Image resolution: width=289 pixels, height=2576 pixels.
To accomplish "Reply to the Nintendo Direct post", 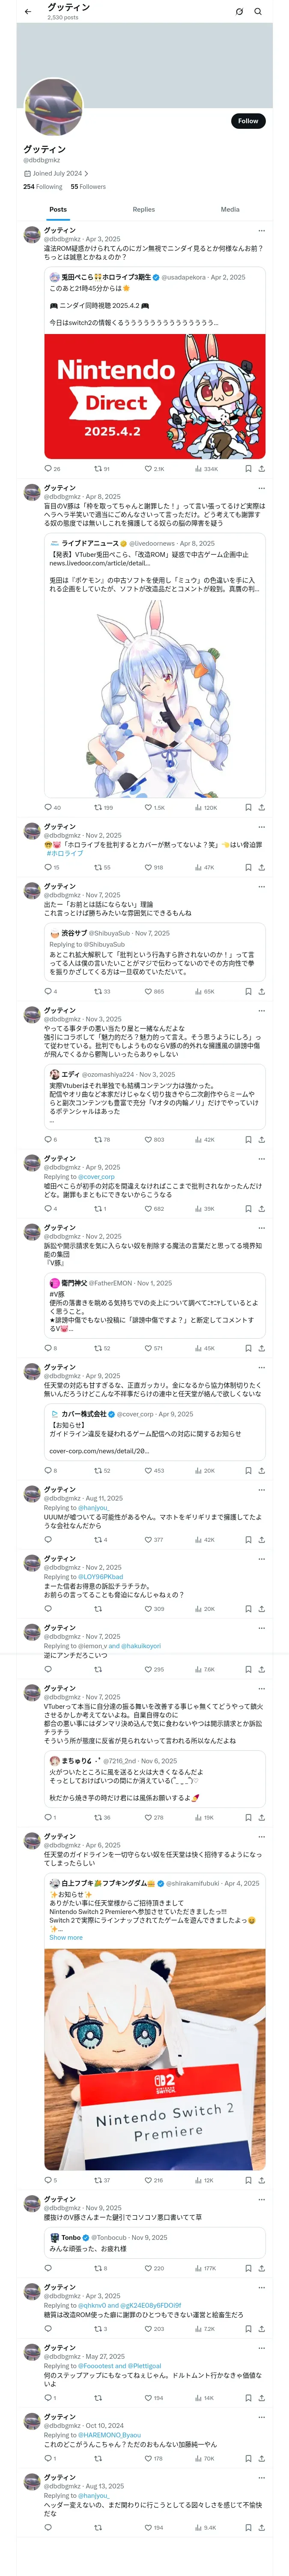I will pos(48,468).
